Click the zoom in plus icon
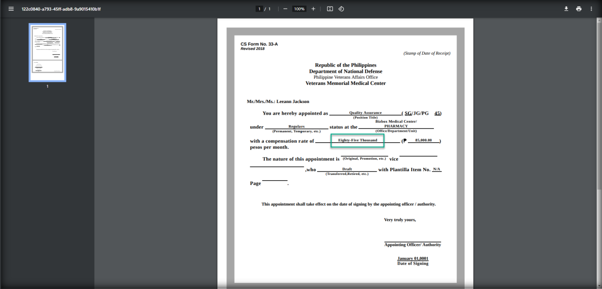The height and width of the screenshot is (289, 602). [313, 9]
